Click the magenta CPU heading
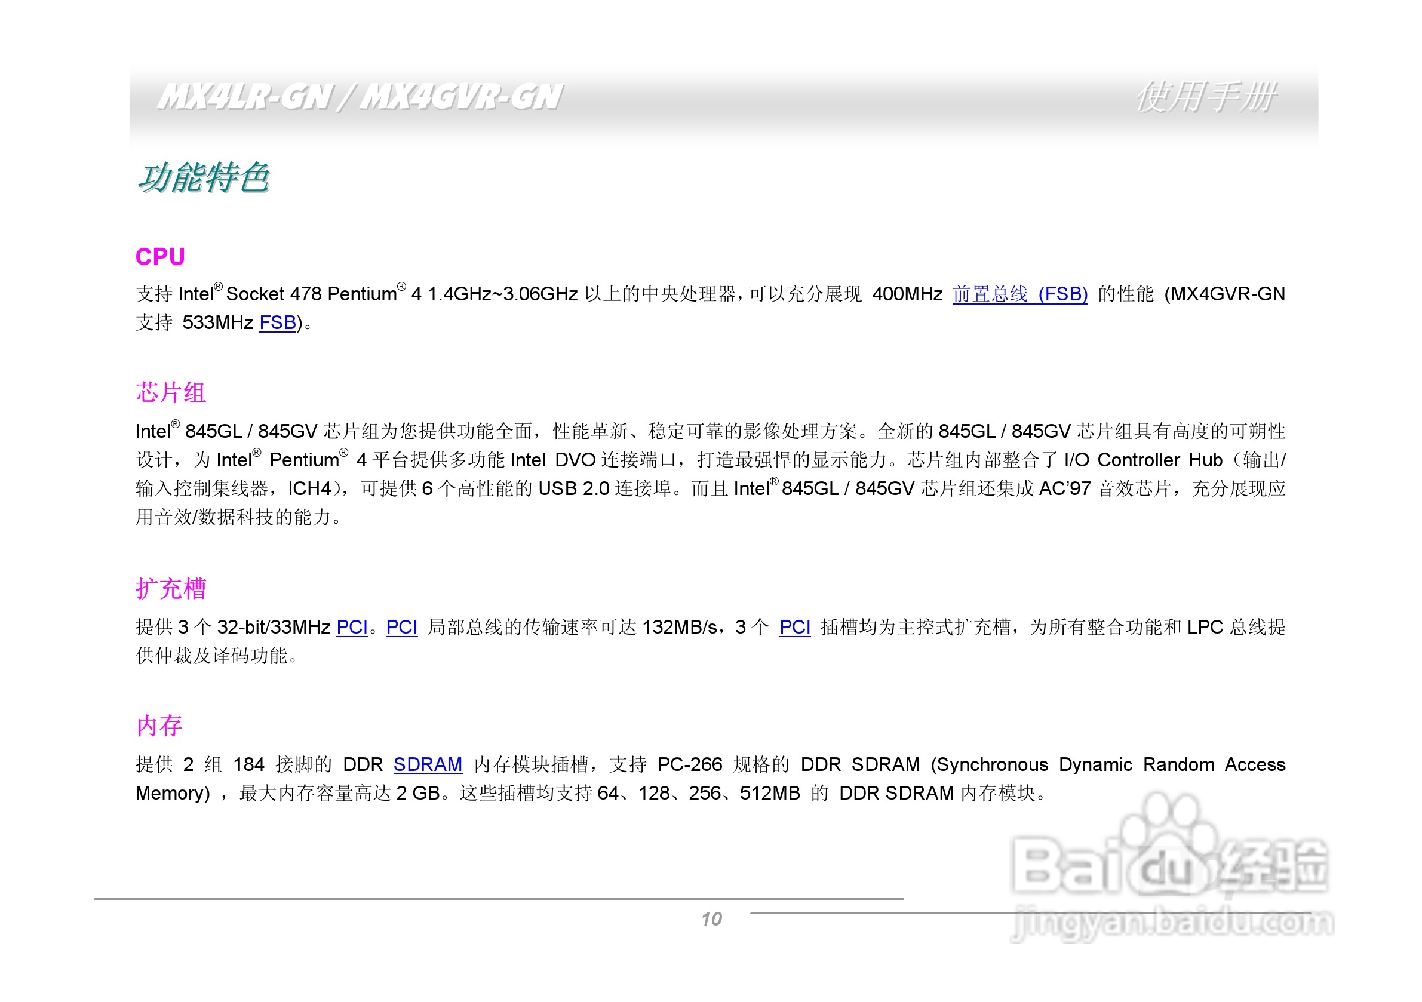Viewport: 1422px width, 1002px height. [x=160, y=257]
